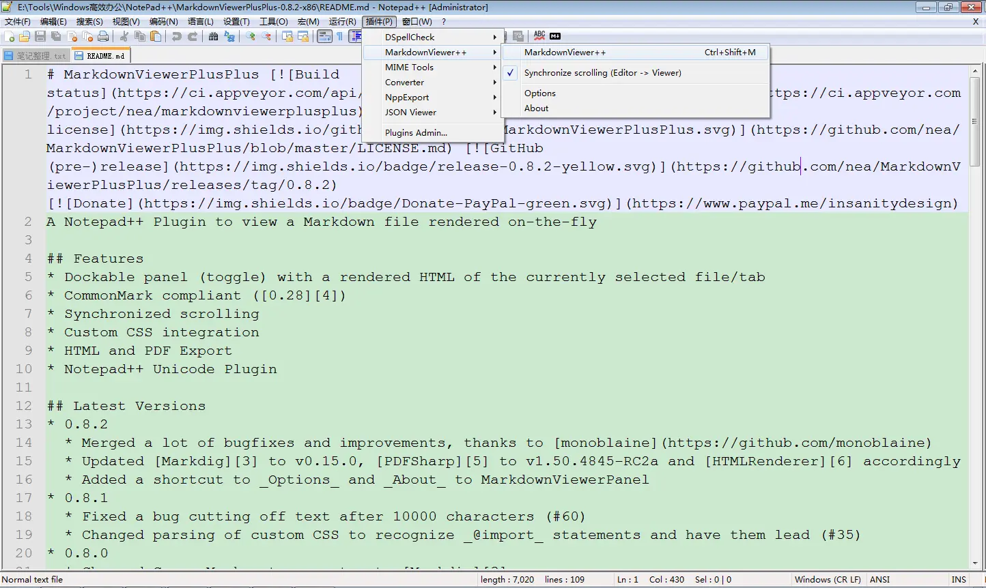This screenshot has width=986, height=588.
Task: Click the 'length : 7,020' status entry
Action: pyautogui.click(x=507, y=580)
